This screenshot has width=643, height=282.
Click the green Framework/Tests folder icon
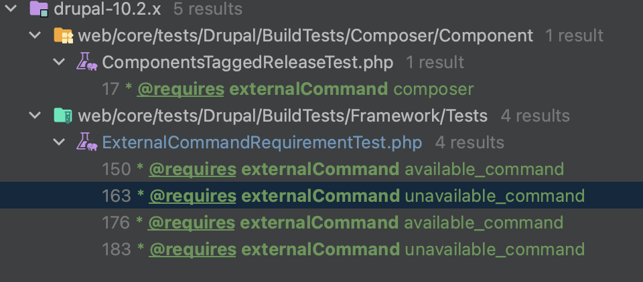click(64, 116)
